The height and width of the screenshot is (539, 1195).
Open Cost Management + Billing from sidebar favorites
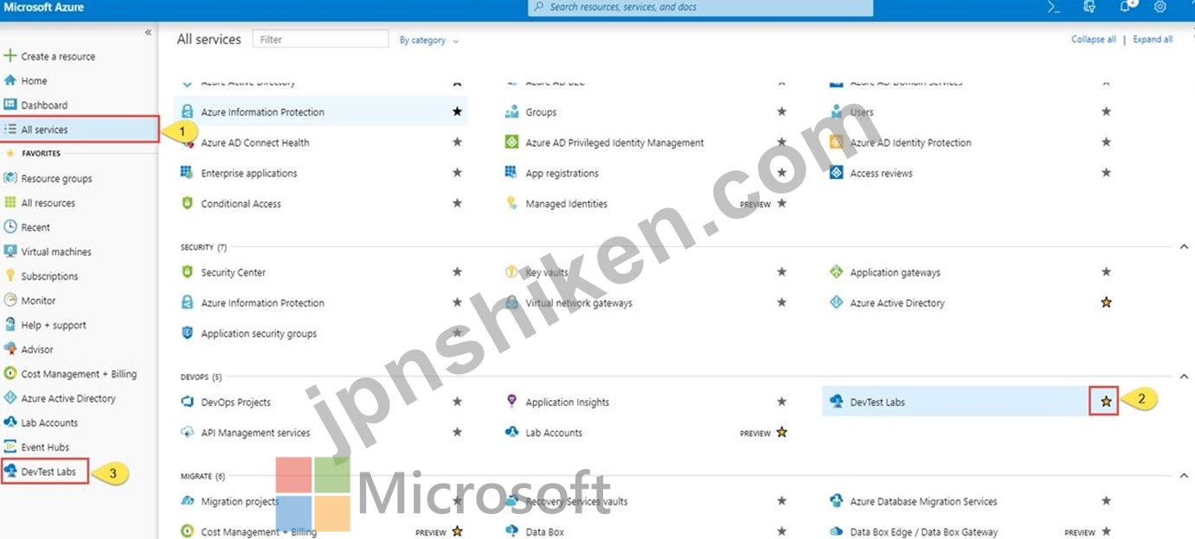point(79,374)
